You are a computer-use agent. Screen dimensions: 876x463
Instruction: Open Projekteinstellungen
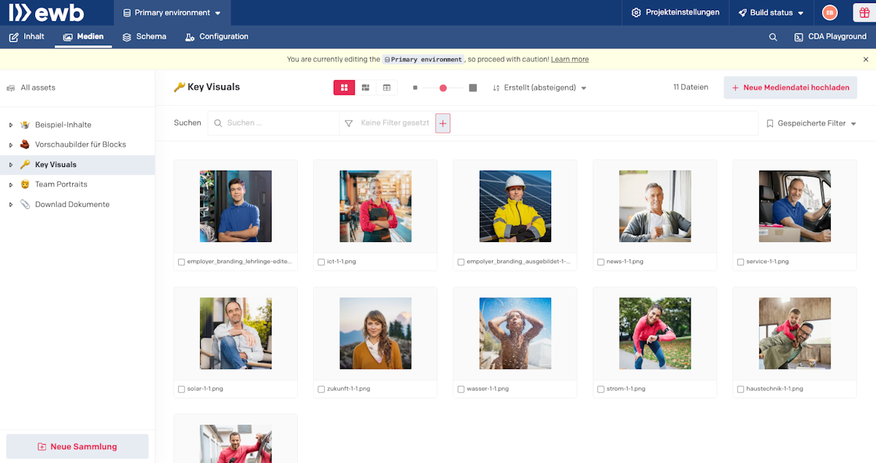click(675, 12)
